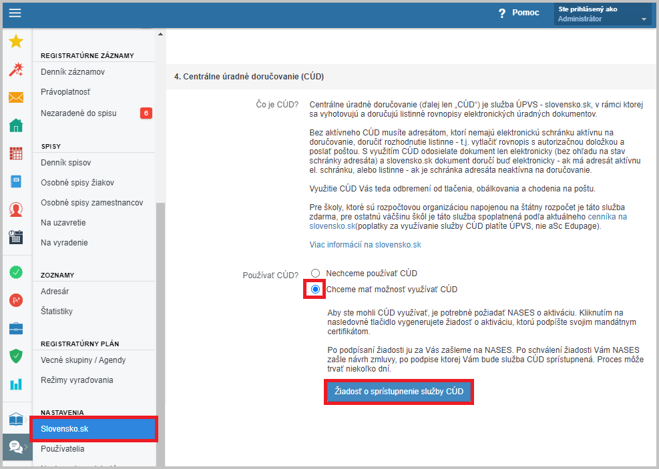Click the blue notebook icon
Screen dimensions: 659x469
16,181
